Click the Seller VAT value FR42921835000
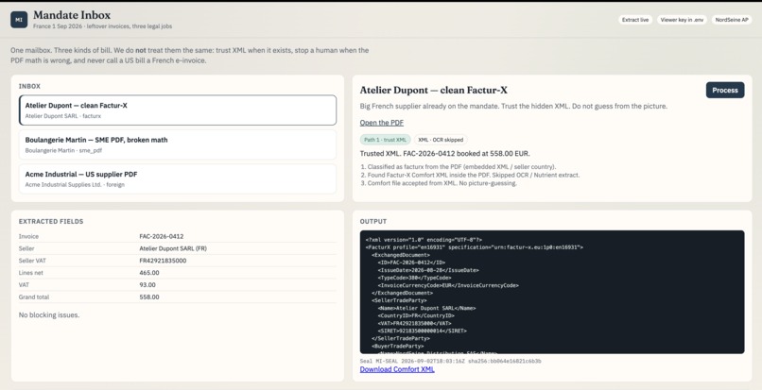 163,261
